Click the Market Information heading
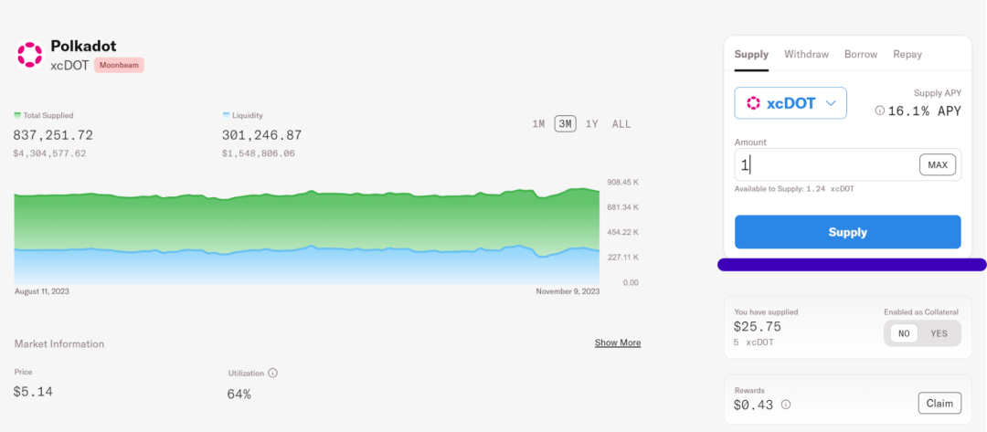The width and height of the screenshot is (987, 432). coord(59,344)
